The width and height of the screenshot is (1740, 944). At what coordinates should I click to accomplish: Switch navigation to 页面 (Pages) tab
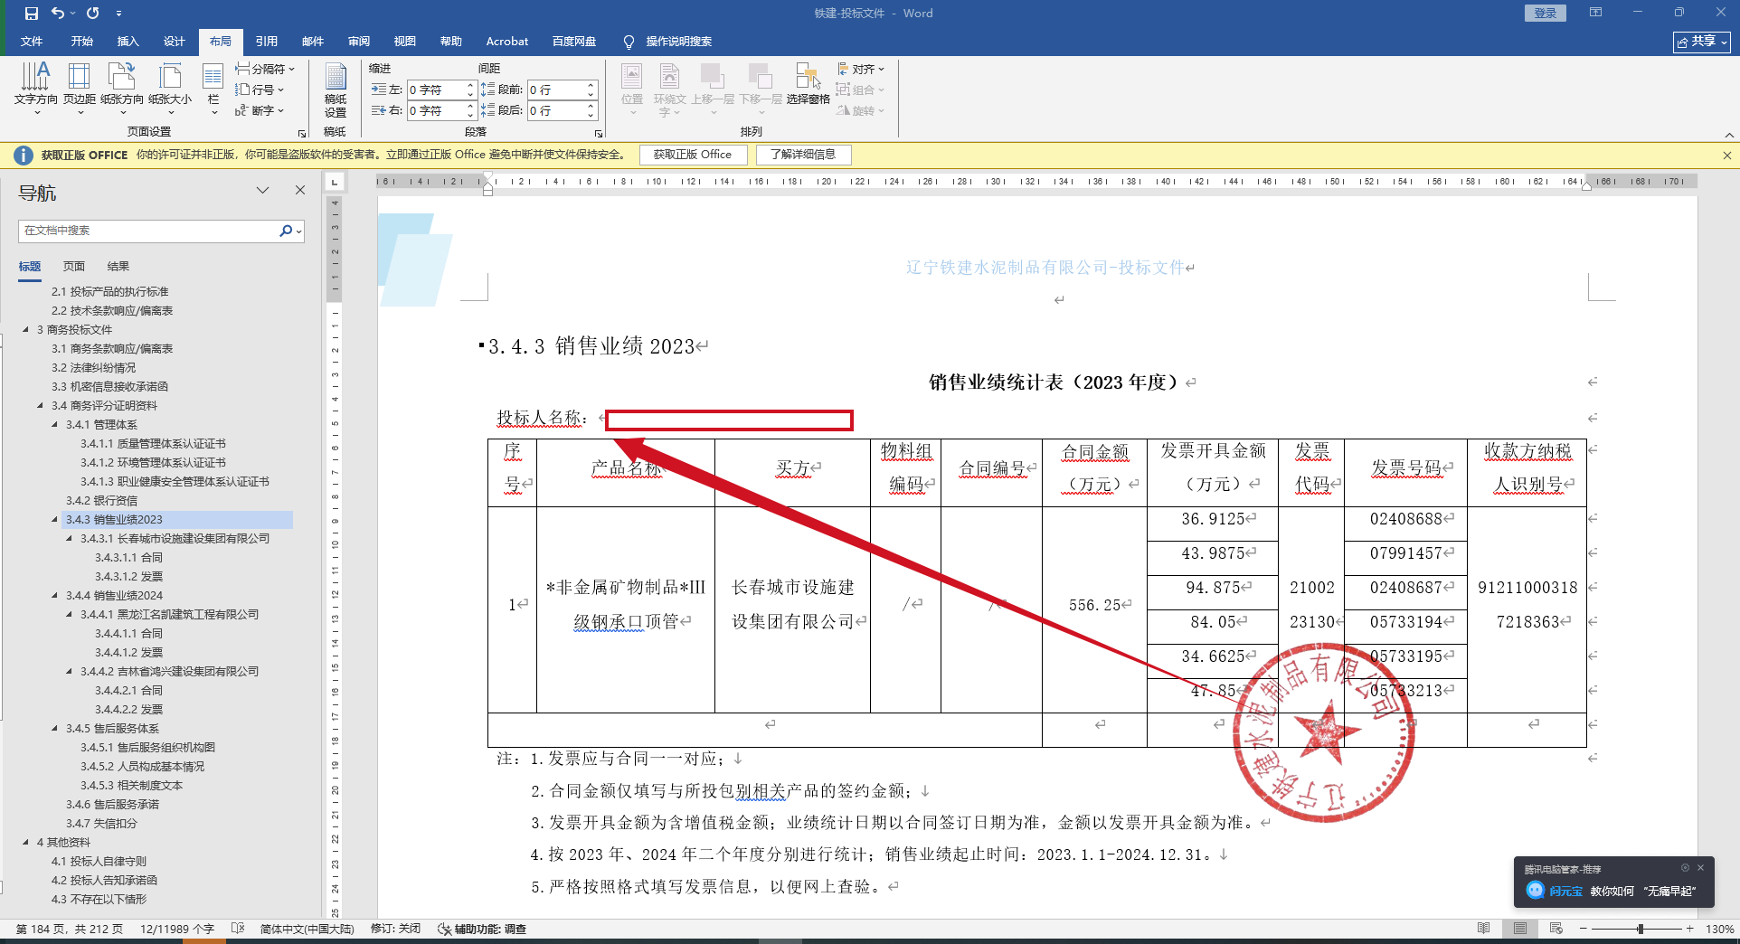74,267
